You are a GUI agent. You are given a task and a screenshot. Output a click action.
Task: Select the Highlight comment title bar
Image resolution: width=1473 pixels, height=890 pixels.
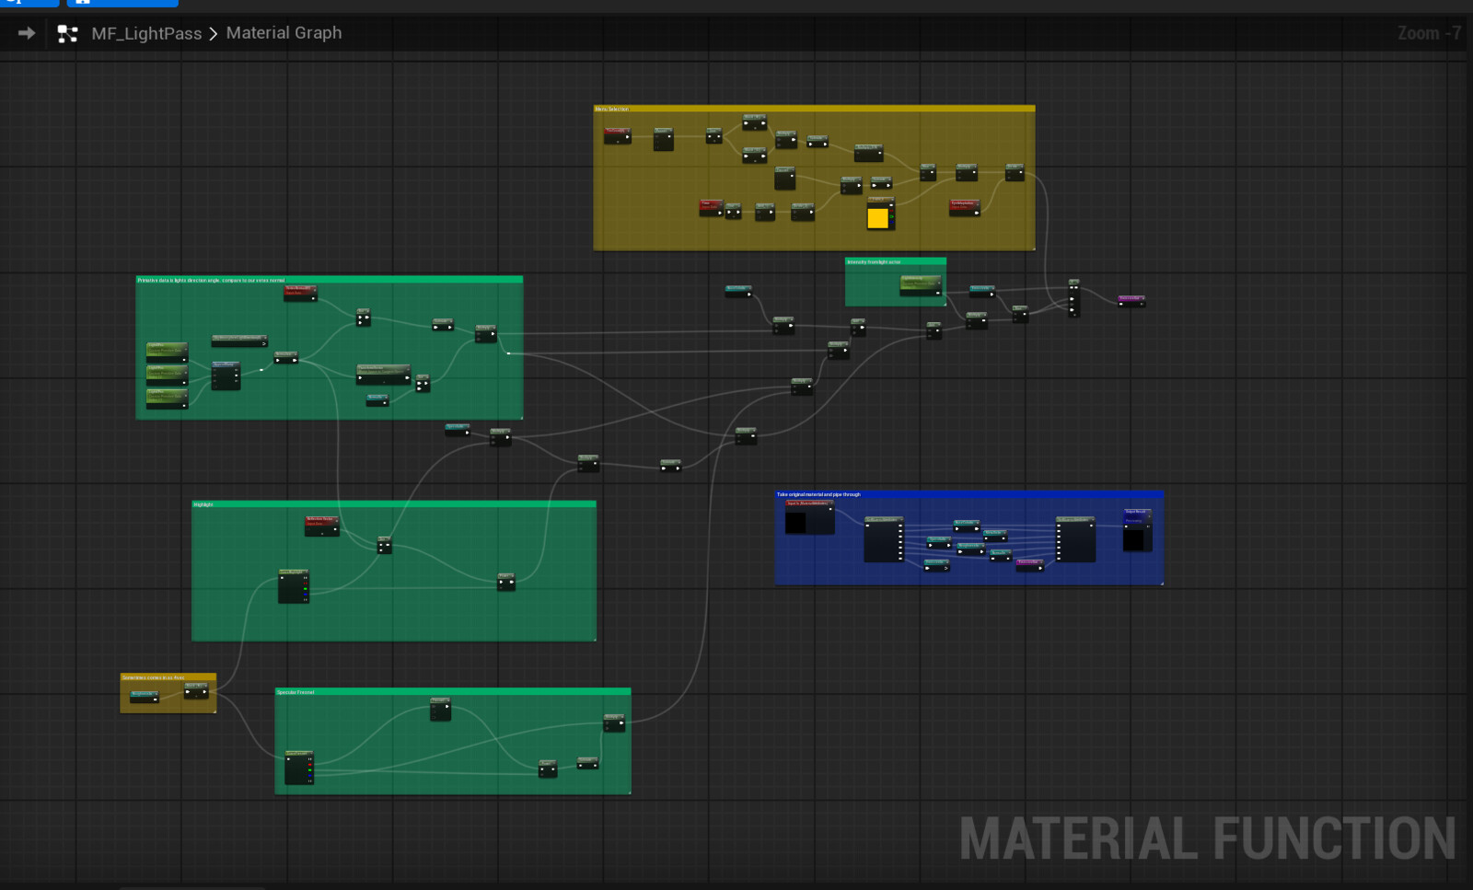393,504
